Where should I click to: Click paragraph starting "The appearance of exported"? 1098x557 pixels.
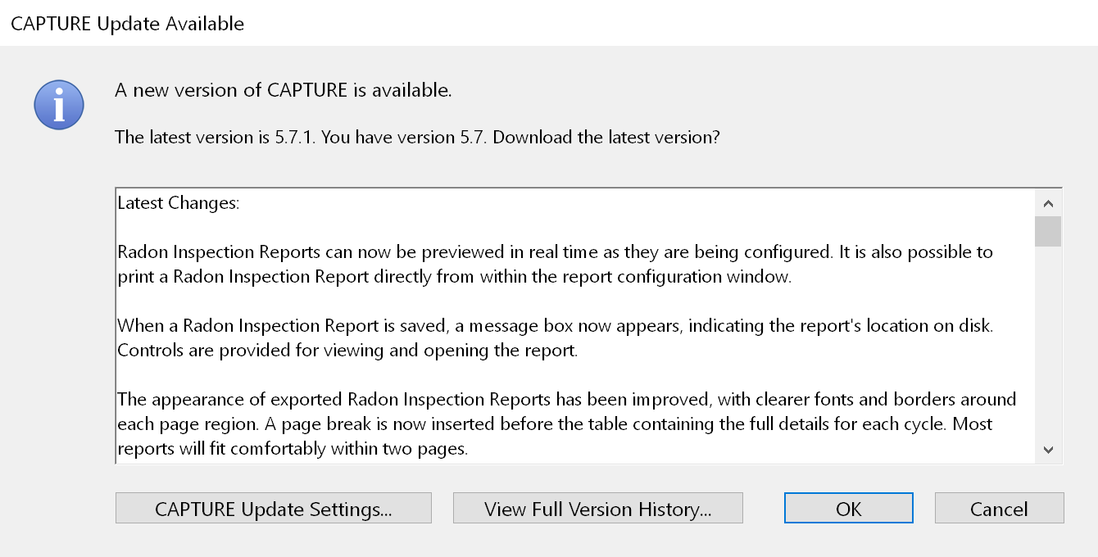click(566, 399)
